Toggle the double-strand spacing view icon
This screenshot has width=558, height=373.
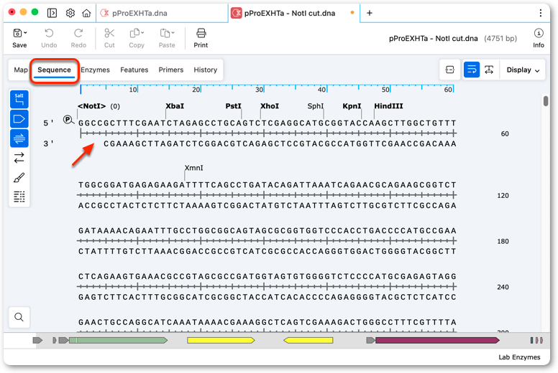pos(489,70)
